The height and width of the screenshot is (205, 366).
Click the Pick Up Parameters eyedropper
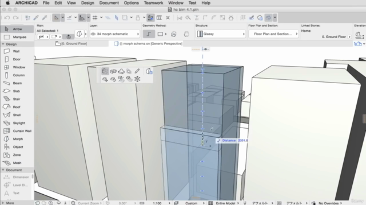pos(36,18)
